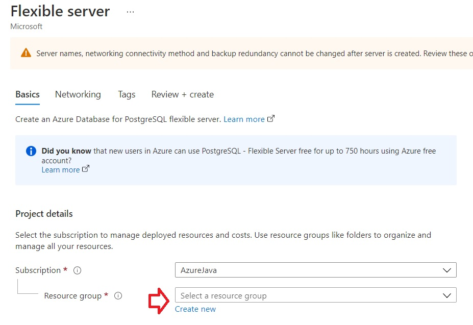Click Create new resource group link

click(x=195, y=309)
